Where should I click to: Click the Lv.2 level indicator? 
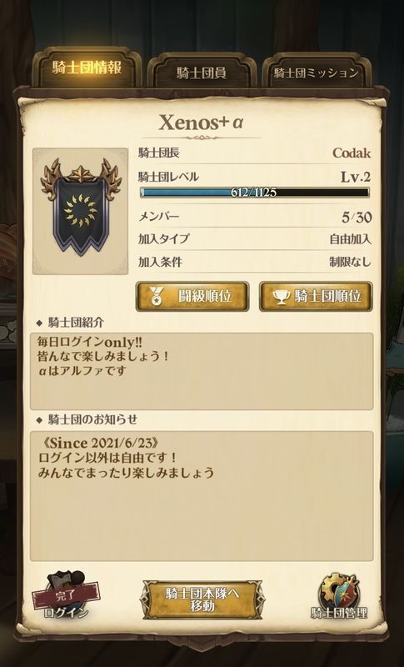(355, 177)
